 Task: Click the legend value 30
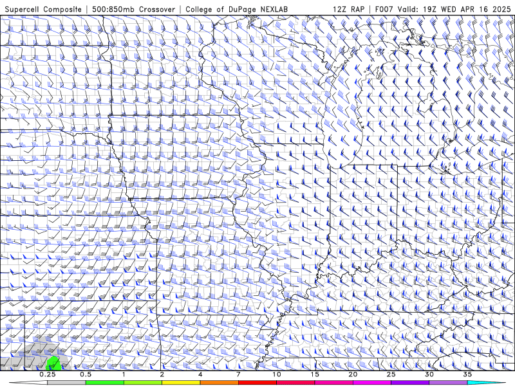pos(429,374)
